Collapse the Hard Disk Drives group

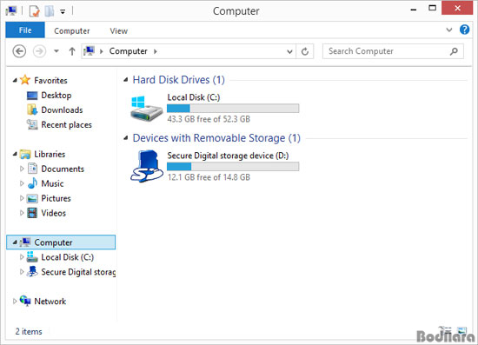coord(126,80)
